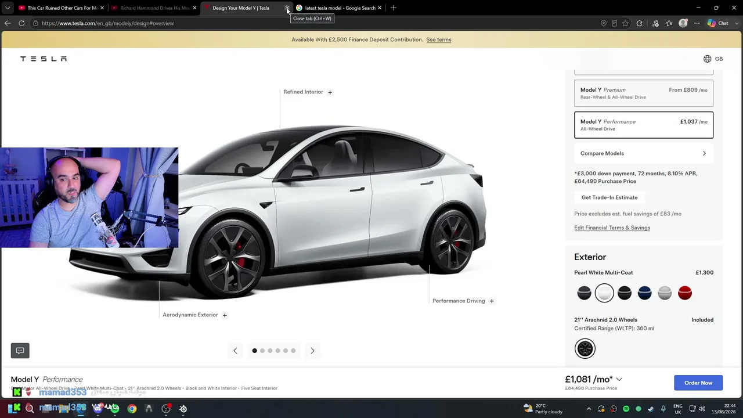Choose silver exterior paint swatch
Viewport: 743px width, 418px height.
coord(665,293)
